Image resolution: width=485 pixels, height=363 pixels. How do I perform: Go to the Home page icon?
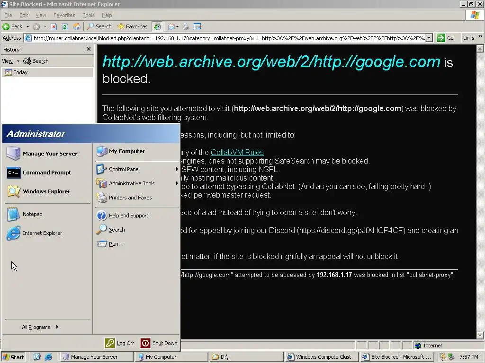[x=77, y=26]
